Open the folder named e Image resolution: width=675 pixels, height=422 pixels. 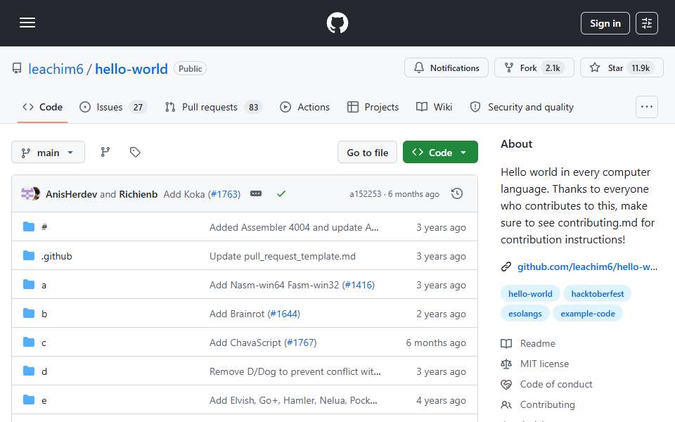click(44, 400)
